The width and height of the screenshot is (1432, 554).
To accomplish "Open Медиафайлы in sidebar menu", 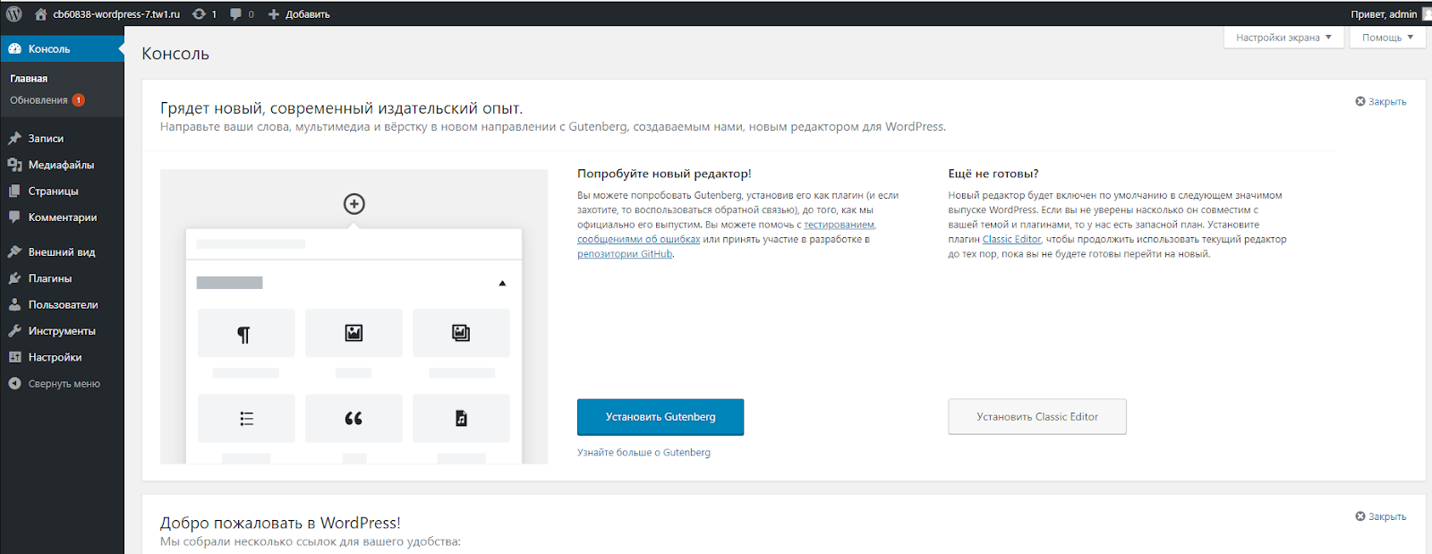I will click(61, 165).
